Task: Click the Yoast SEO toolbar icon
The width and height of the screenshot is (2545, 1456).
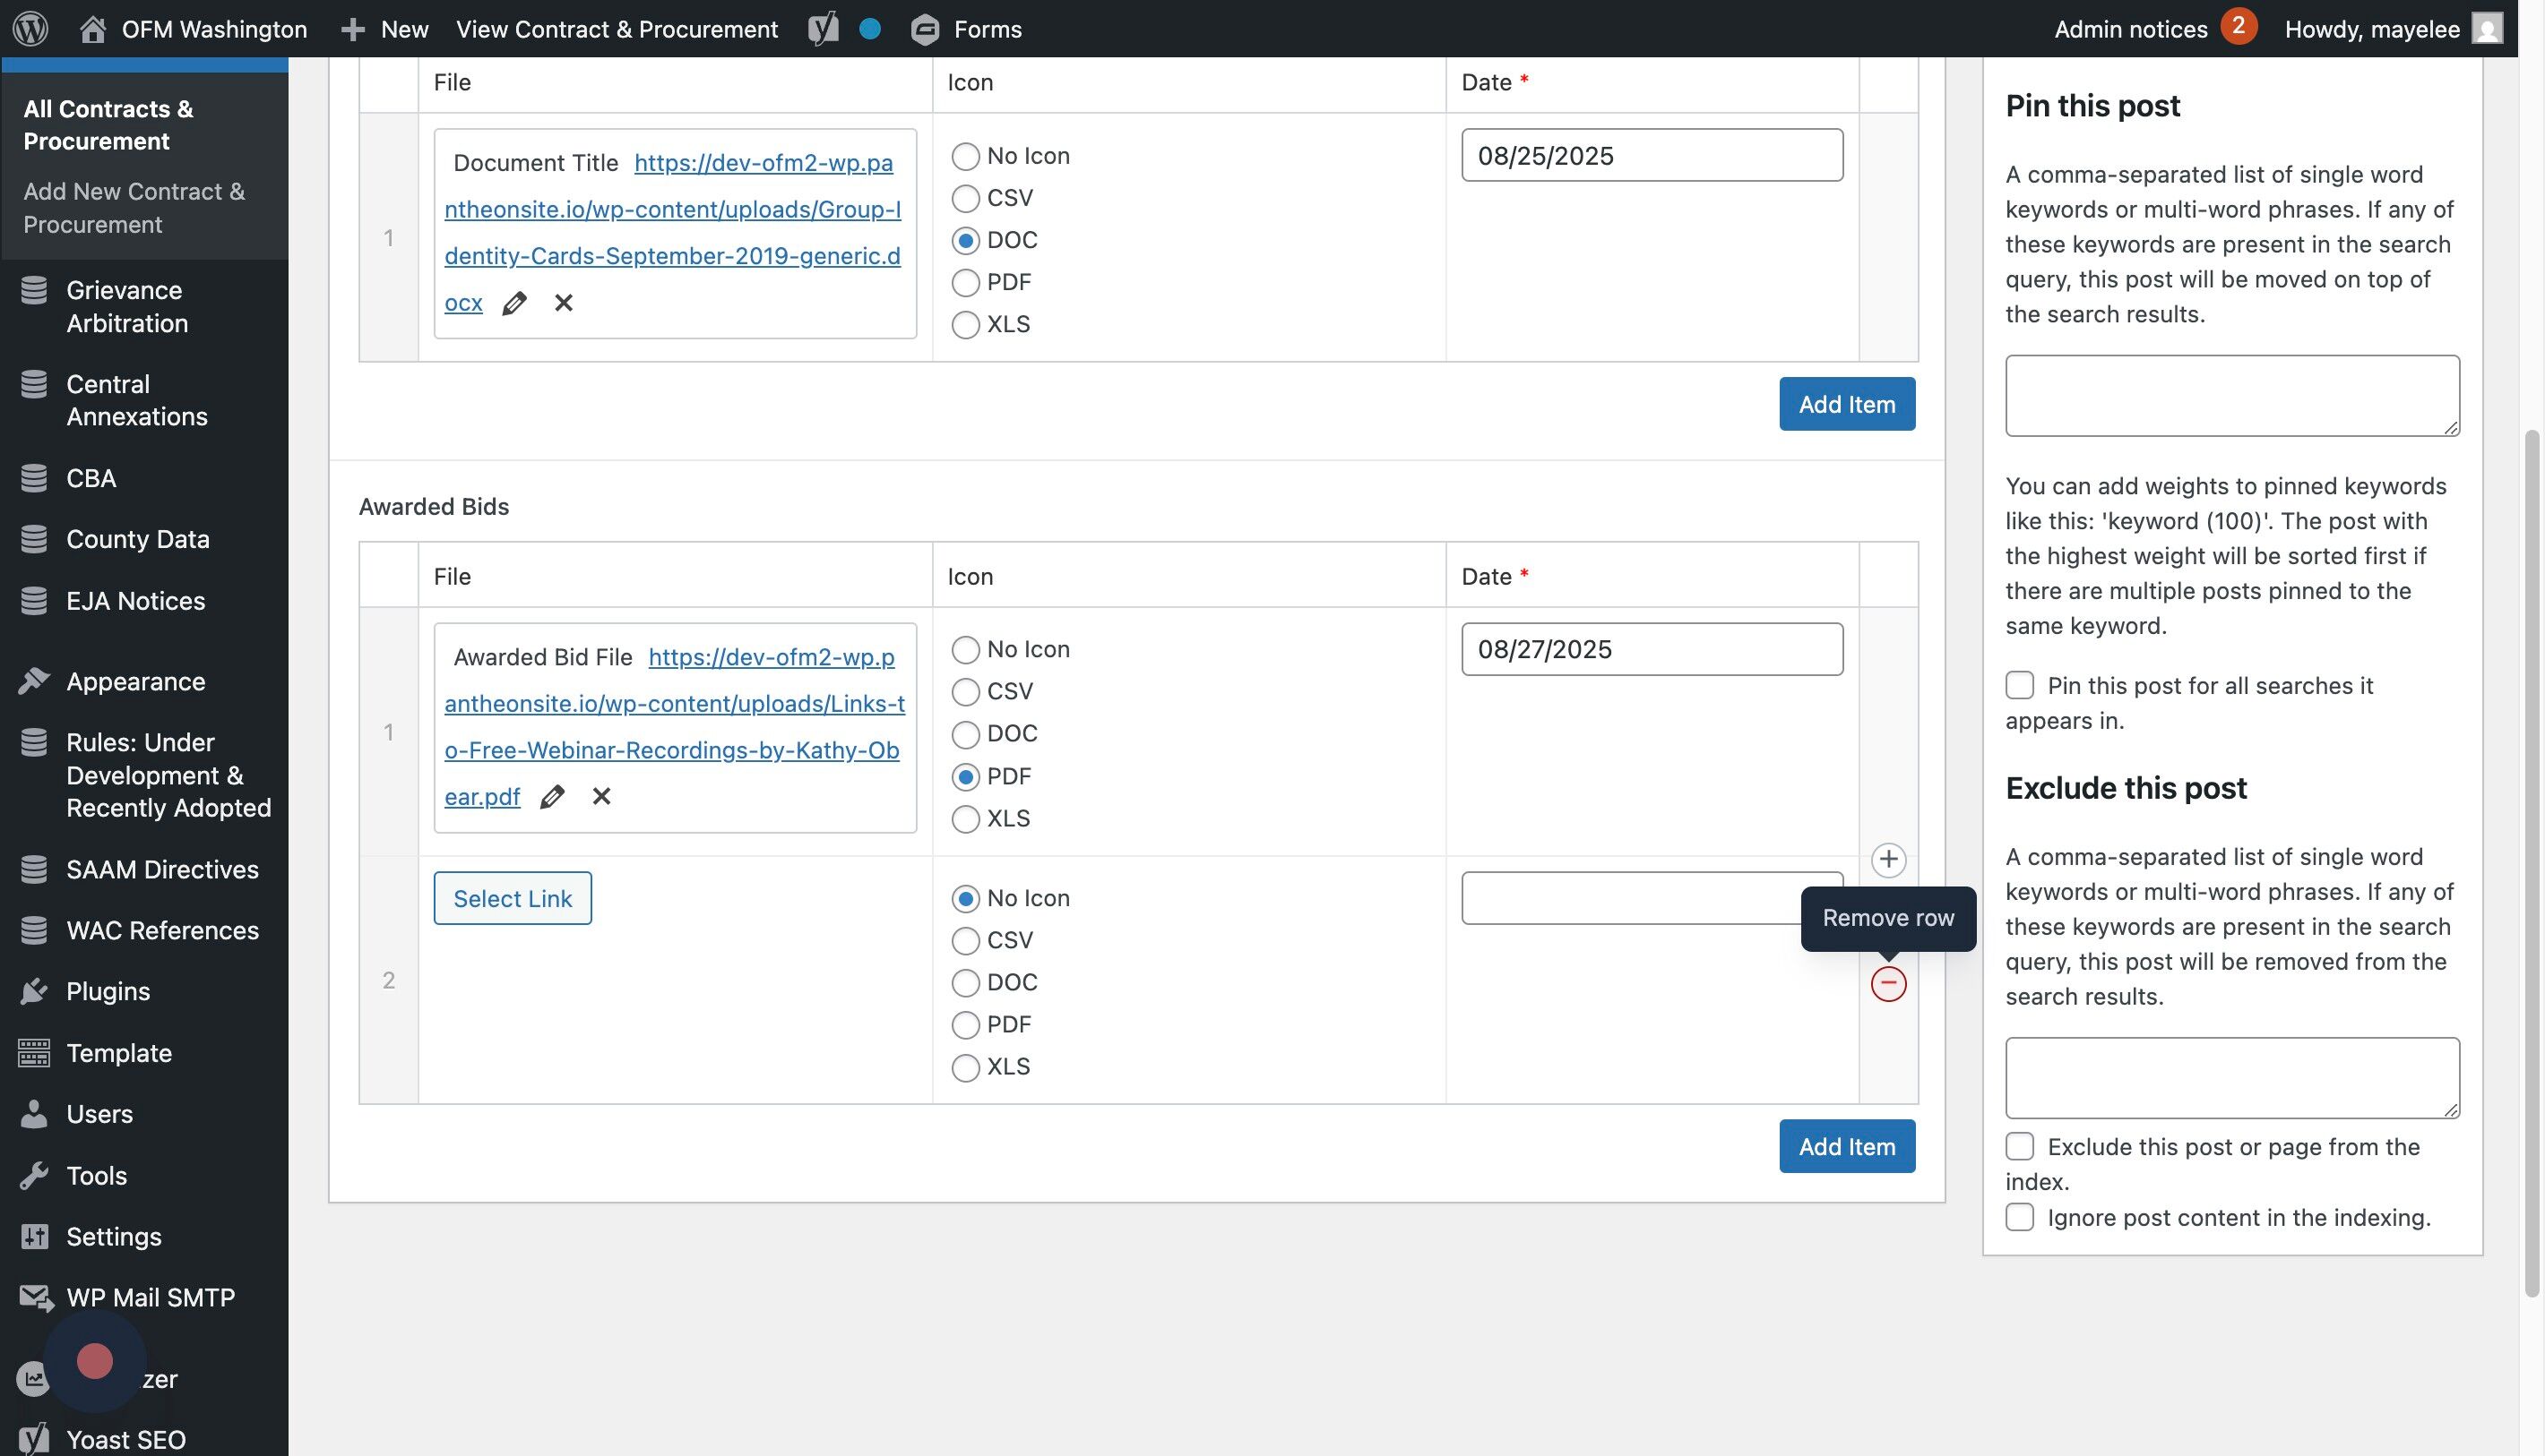Action: tap(823, 28)
